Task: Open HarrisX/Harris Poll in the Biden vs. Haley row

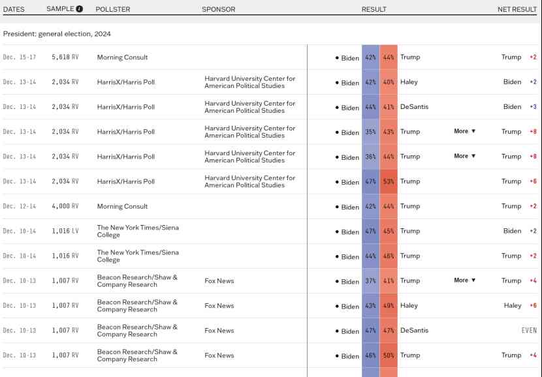Action: click(x=126, y=82)
